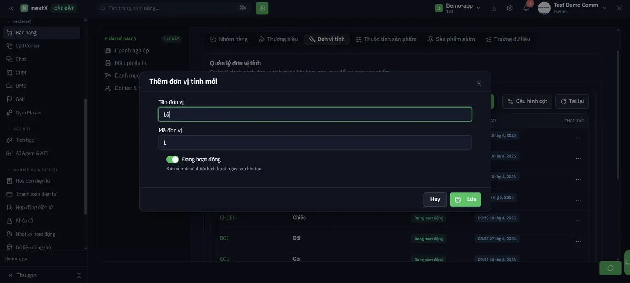The height and width of the screenshot is (283, 630).
Task: Click the Lưu save button
Action: (465, 200)
